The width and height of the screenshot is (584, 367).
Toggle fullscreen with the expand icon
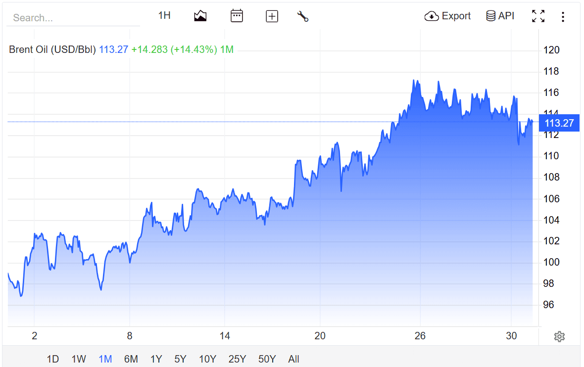coord(538,16)
